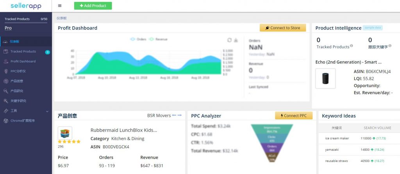Click the sellerapp logo
This screenshot has width=400, height=174.
pyautogui.click(x=26, y=6)
